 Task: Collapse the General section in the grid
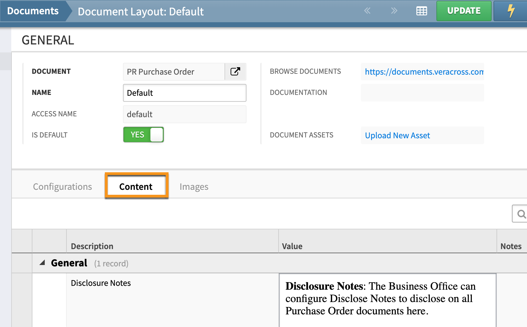click(43, 263)
